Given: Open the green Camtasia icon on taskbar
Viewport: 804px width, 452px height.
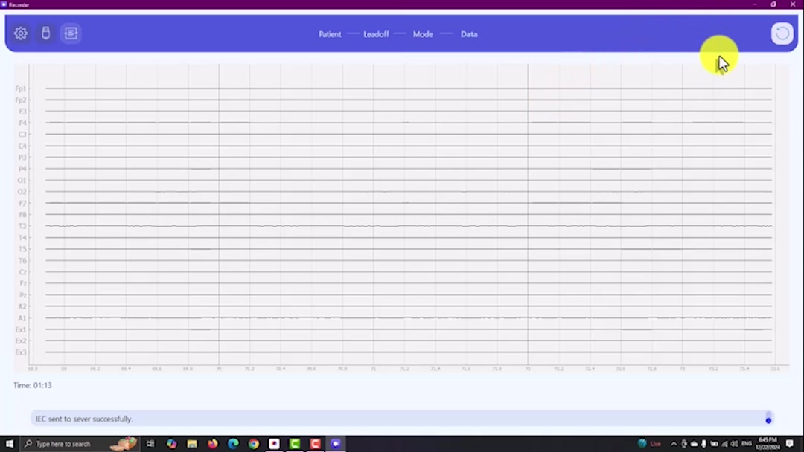Looking at the screenshot, I should 294,444.
